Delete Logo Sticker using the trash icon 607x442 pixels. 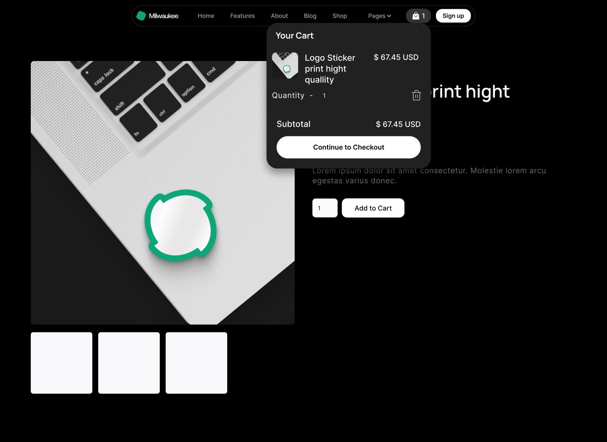point(416,96)
